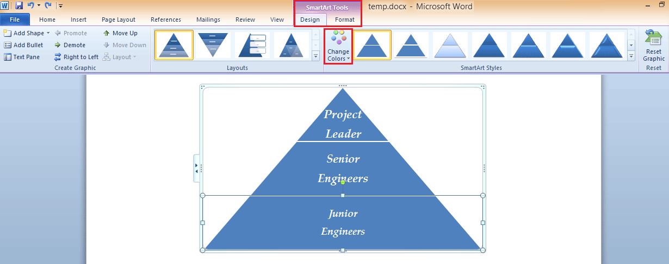
Task: Demote the selected shape
Action: pos(70,45)
